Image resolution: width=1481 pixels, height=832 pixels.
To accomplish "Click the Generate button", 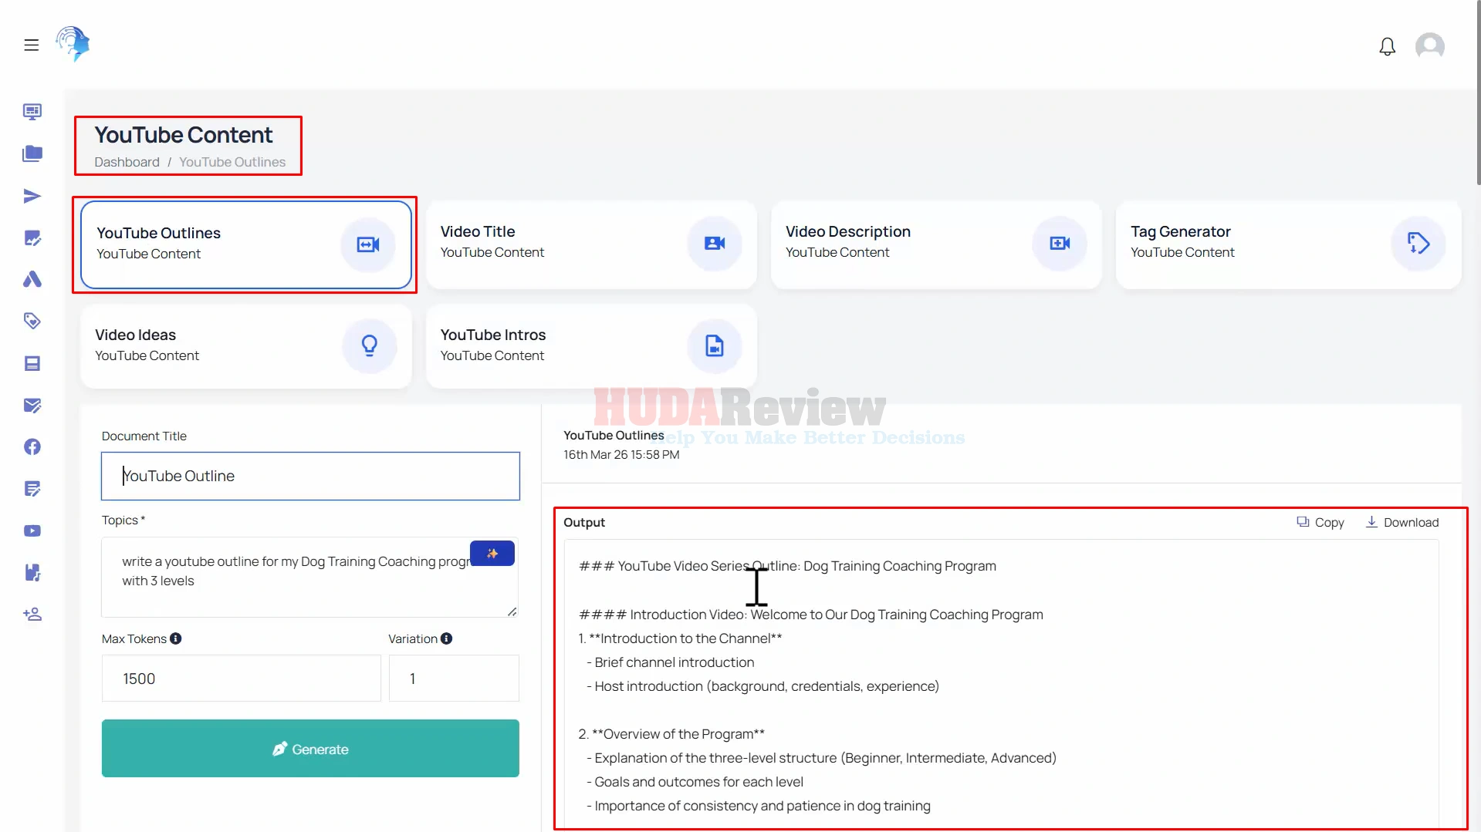I will click(x=310, y=748).
